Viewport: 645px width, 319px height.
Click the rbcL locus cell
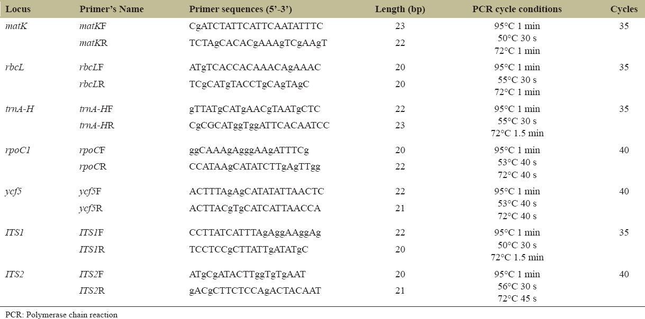(x=15, y=67)
